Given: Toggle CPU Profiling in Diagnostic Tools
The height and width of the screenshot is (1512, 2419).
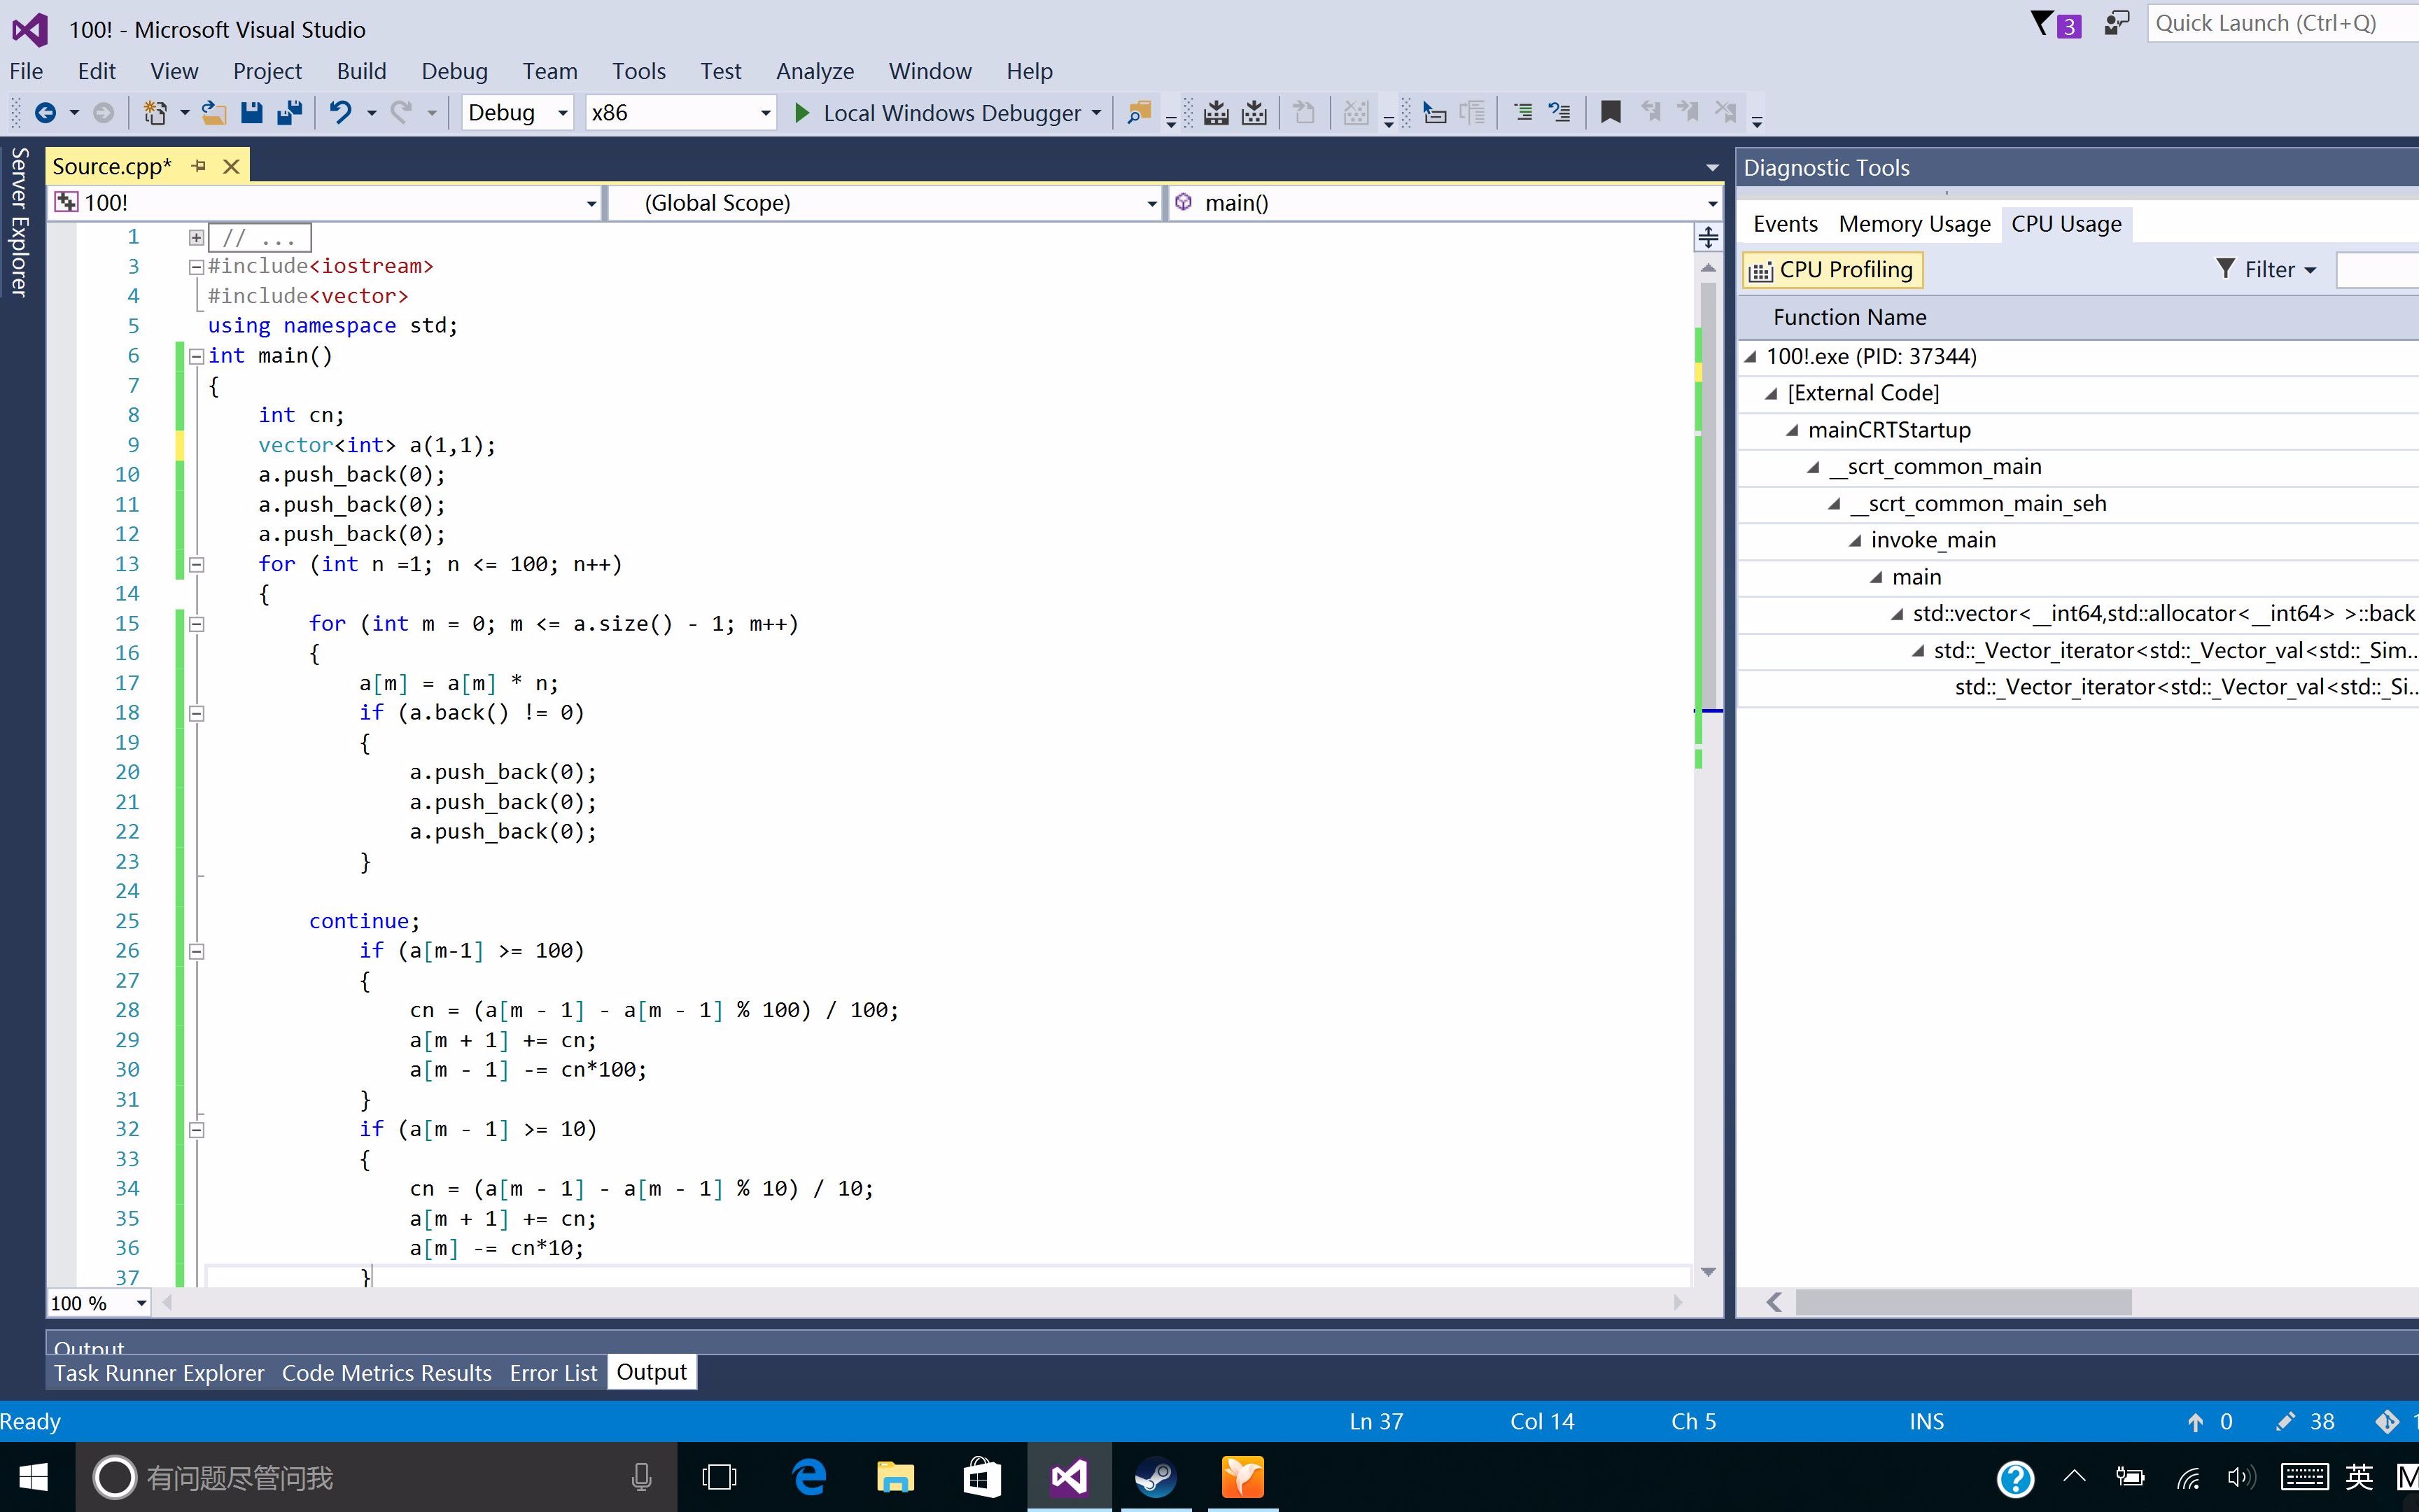Looking at the screenshot, I should click(1832, 270).
